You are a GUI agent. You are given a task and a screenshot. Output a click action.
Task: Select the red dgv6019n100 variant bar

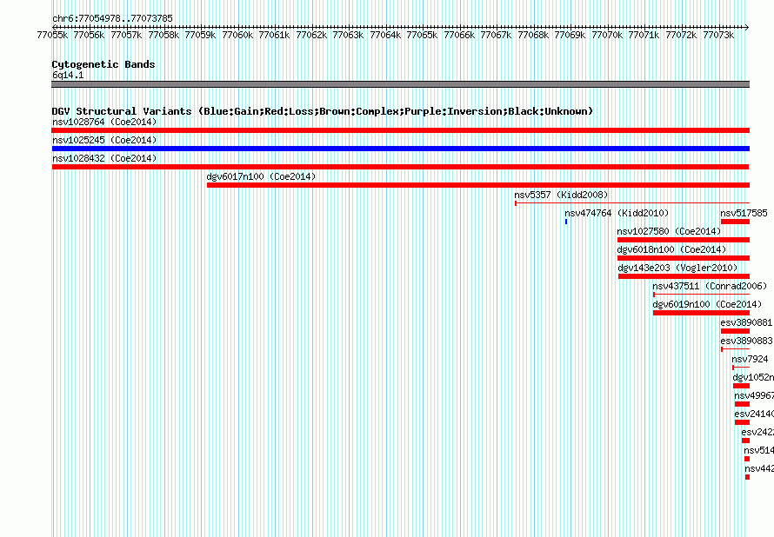(x=701, y=313)
